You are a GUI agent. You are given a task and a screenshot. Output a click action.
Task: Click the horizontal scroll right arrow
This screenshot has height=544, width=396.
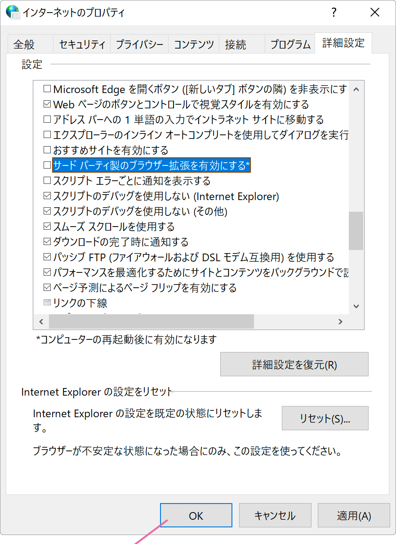340,321
